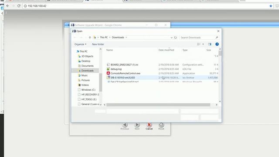Screen dimensions: 279x157
Task: Toggle the preview pane icon
Action: pyautogui.click(x=210, y=44)
